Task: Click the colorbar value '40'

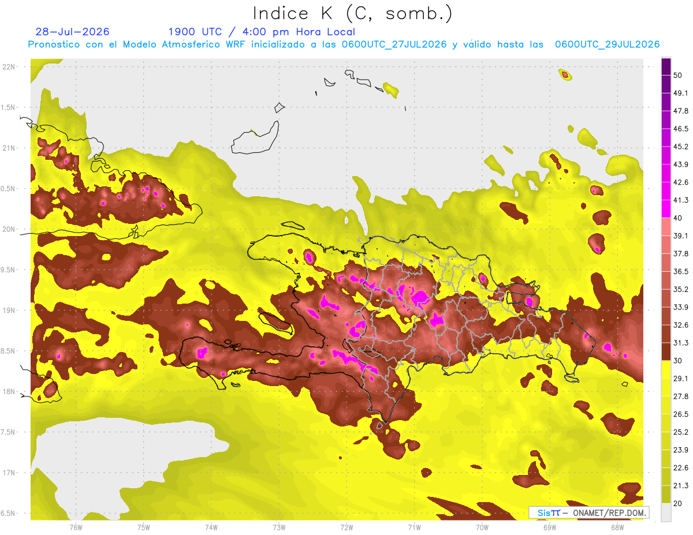Action: coord(678,218)
